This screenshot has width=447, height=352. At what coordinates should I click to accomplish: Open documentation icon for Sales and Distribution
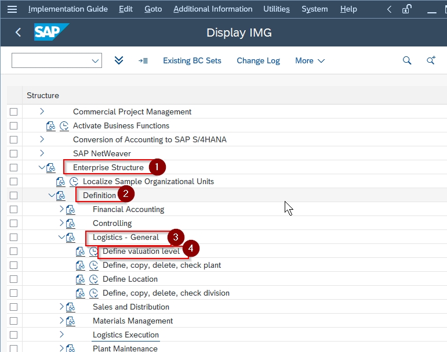coord(70,307)
